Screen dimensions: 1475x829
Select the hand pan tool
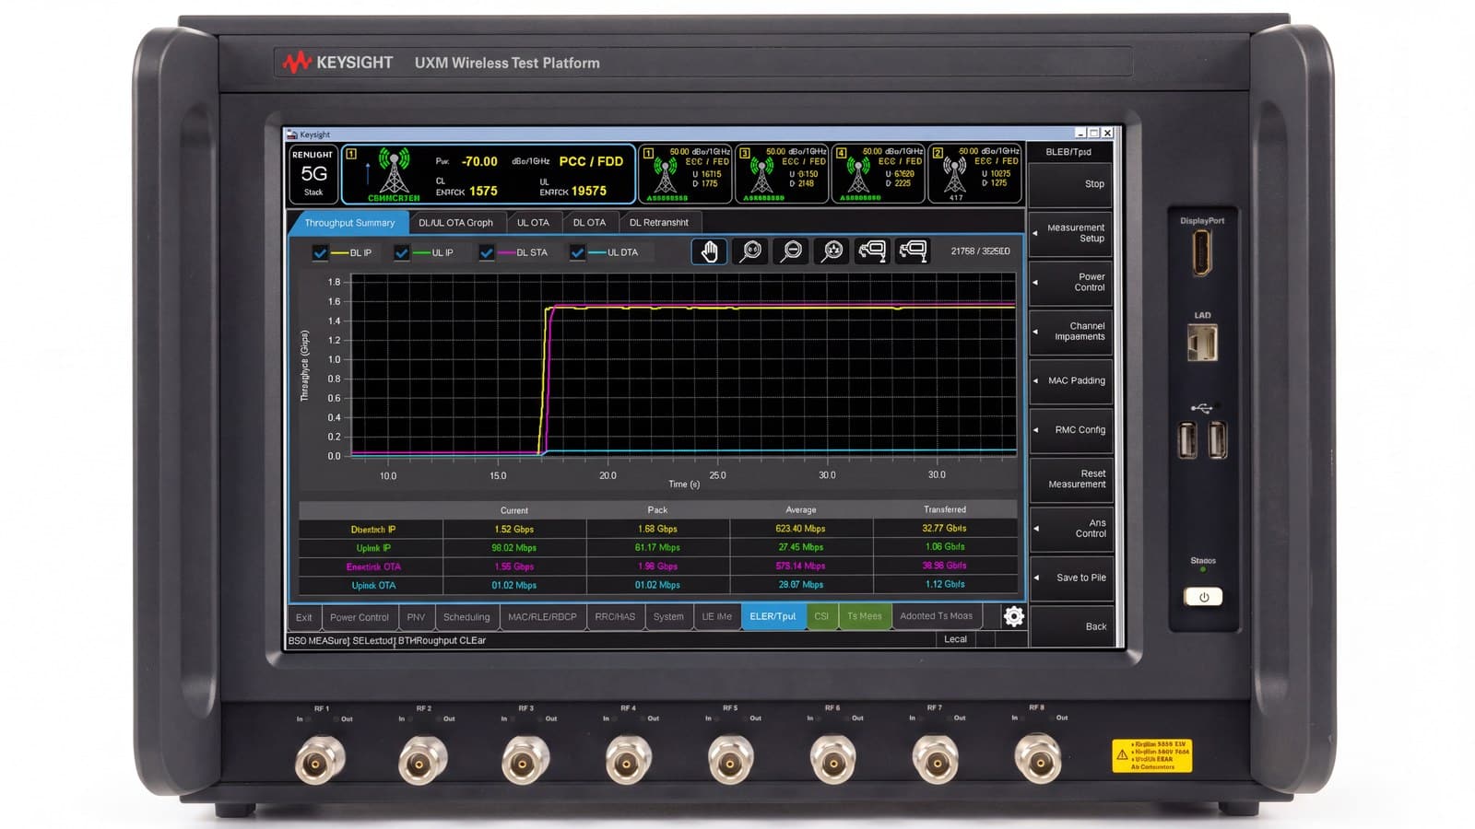pyautogui.click(x=709, y=251)
